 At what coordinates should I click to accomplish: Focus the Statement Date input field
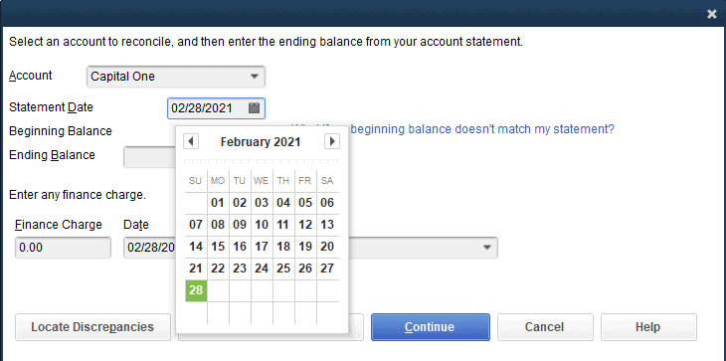coord(208,108)
